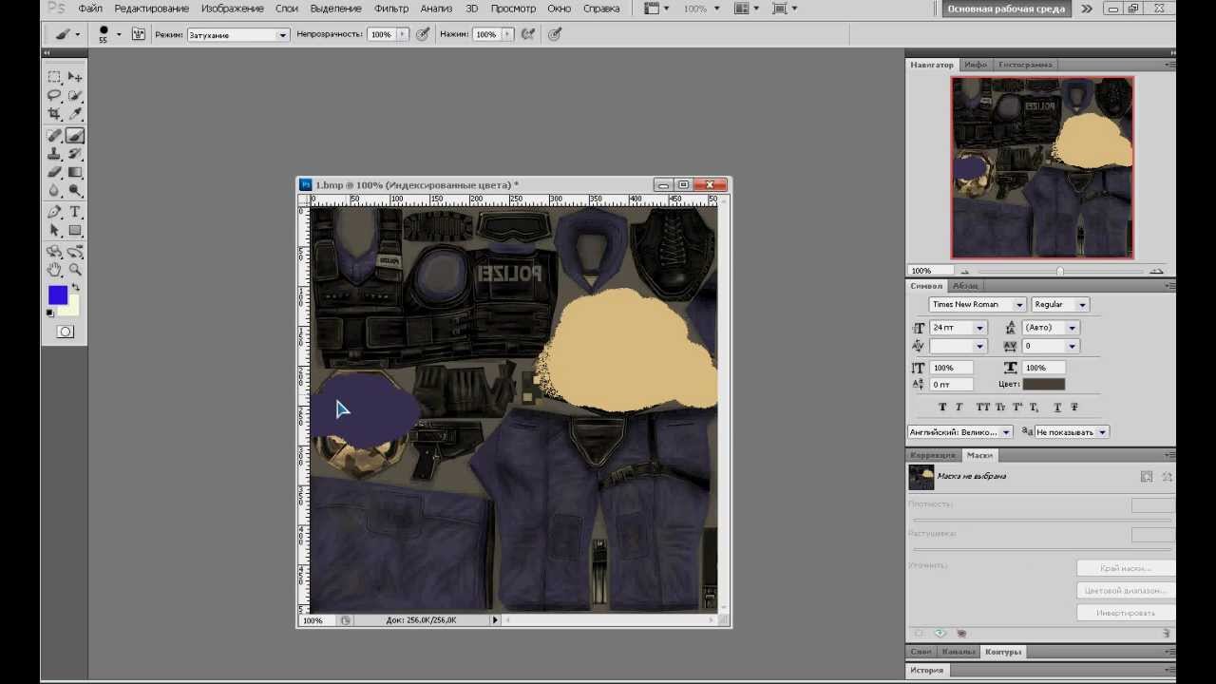
Task: Select the Clone Stamp tool
Action: (54, 154)
